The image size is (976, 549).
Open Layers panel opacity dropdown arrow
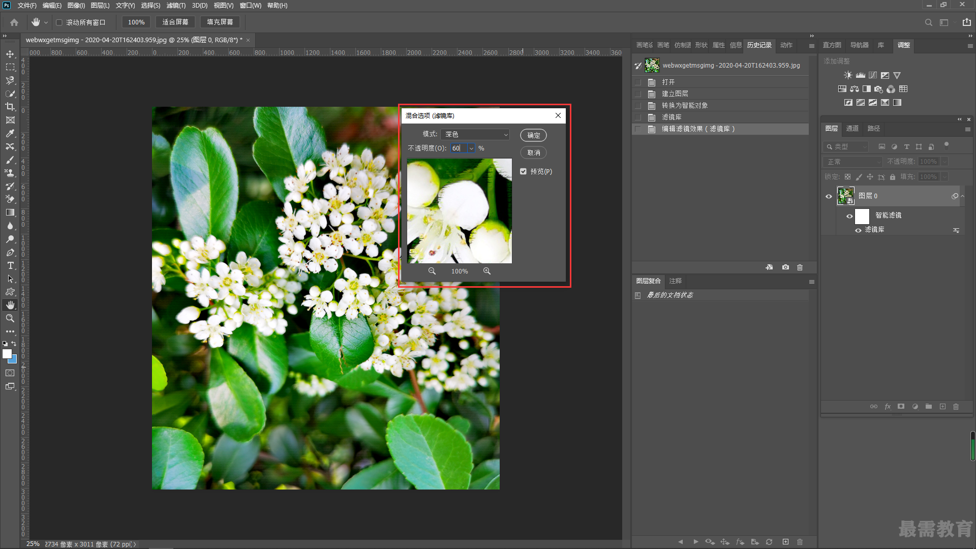pos(944,162)
